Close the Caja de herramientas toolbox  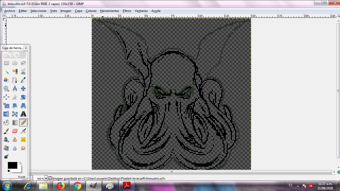point(26,48)
